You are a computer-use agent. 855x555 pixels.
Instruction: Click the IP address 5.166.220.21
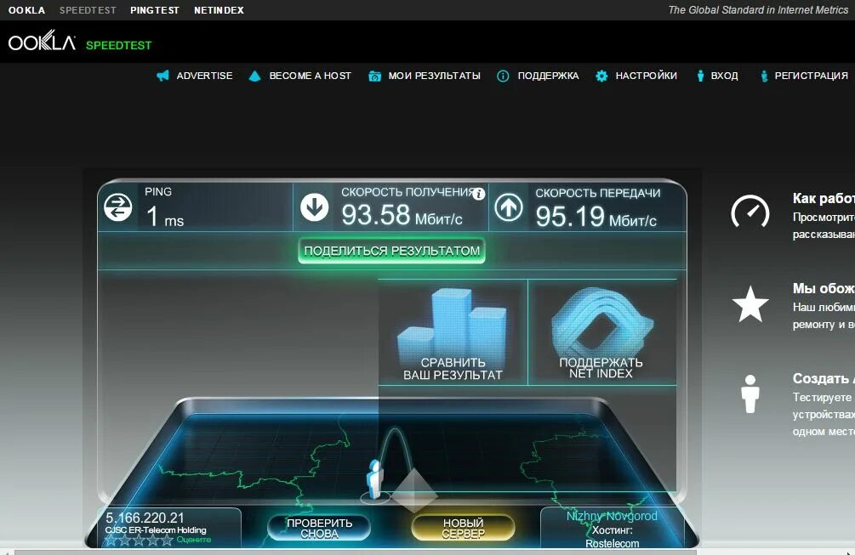point(145,518)
